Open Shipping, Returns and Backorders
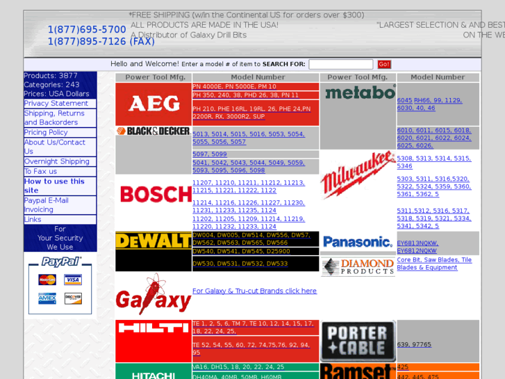This screenshot has height=379, width=505. 54,118
